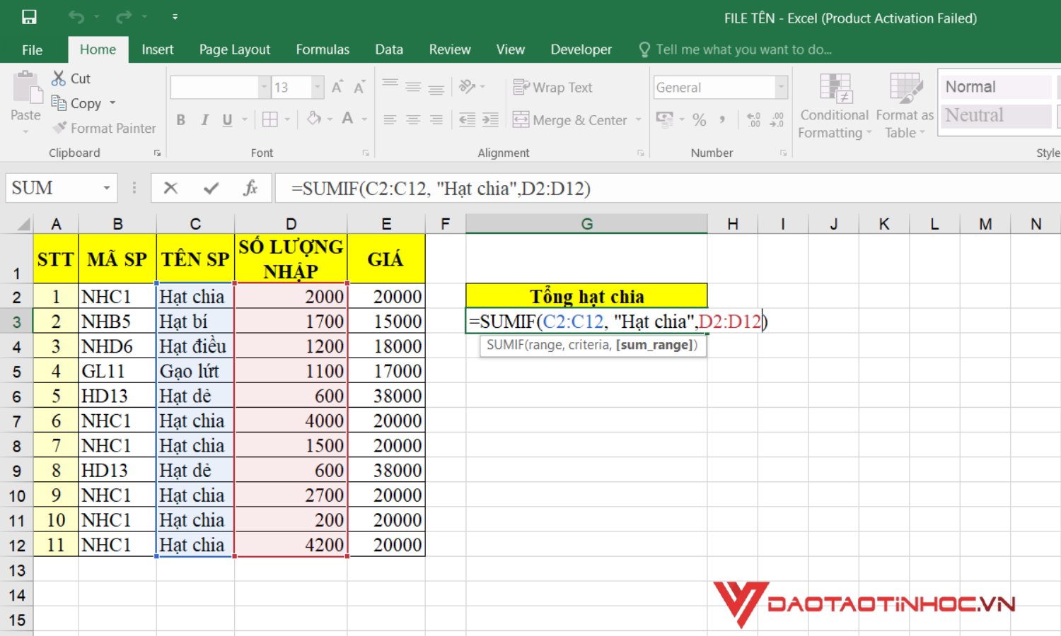
Task: Click the Decrease Indent icon
Action: tap(467, 119)
